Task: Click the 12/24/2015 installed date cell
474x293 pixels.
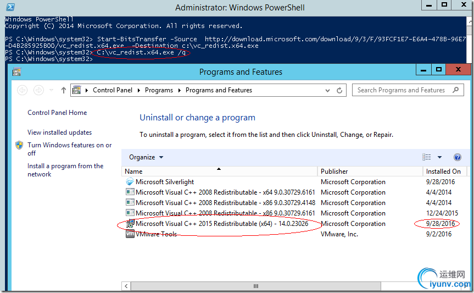Action: click(442, 213)
